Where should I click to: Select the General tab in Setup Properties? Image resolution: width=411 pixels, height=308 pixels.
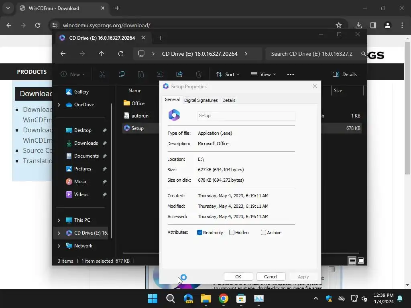pos(172,99)
